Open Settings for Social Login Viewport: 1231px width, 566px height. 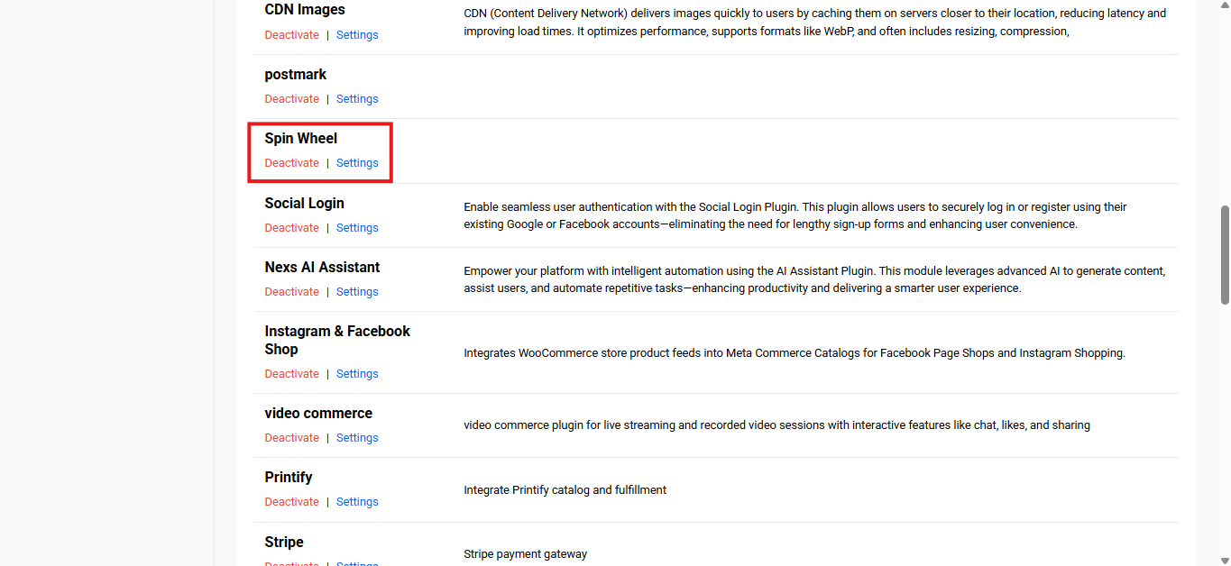pos(357,228)
